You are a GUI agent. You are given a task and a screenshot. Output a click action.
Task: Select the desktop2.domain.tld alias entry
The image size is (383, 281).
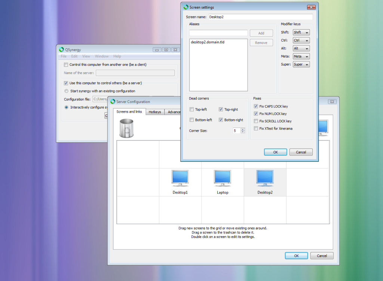(x=208, y=42)
